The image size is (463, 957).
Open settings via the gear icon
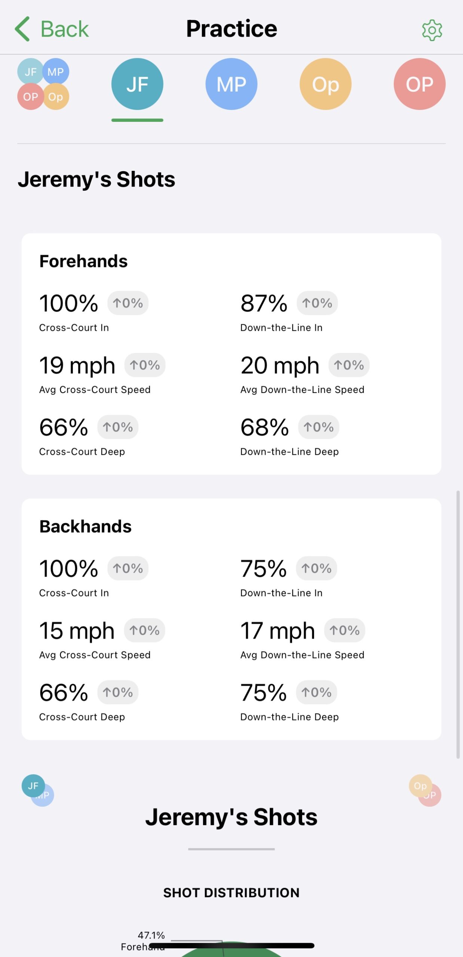432,30
